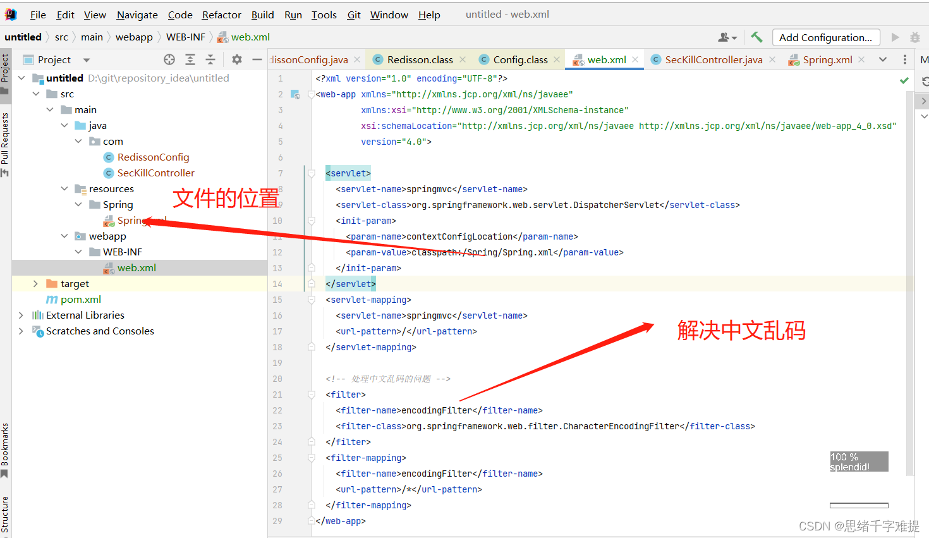Screen dimensions: 929x538
Task: Close the Spring.xml tab
Action: click(861, 59)
